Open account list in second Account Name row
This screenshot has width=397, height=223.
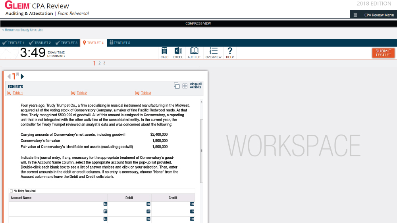tap(105, 211)
